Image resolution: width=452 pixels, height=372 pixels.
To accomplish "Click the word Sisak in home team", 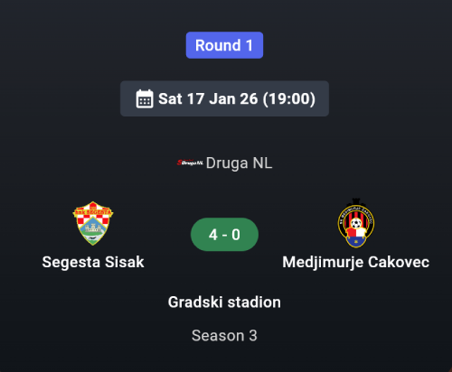I will (x=125, y=262).
